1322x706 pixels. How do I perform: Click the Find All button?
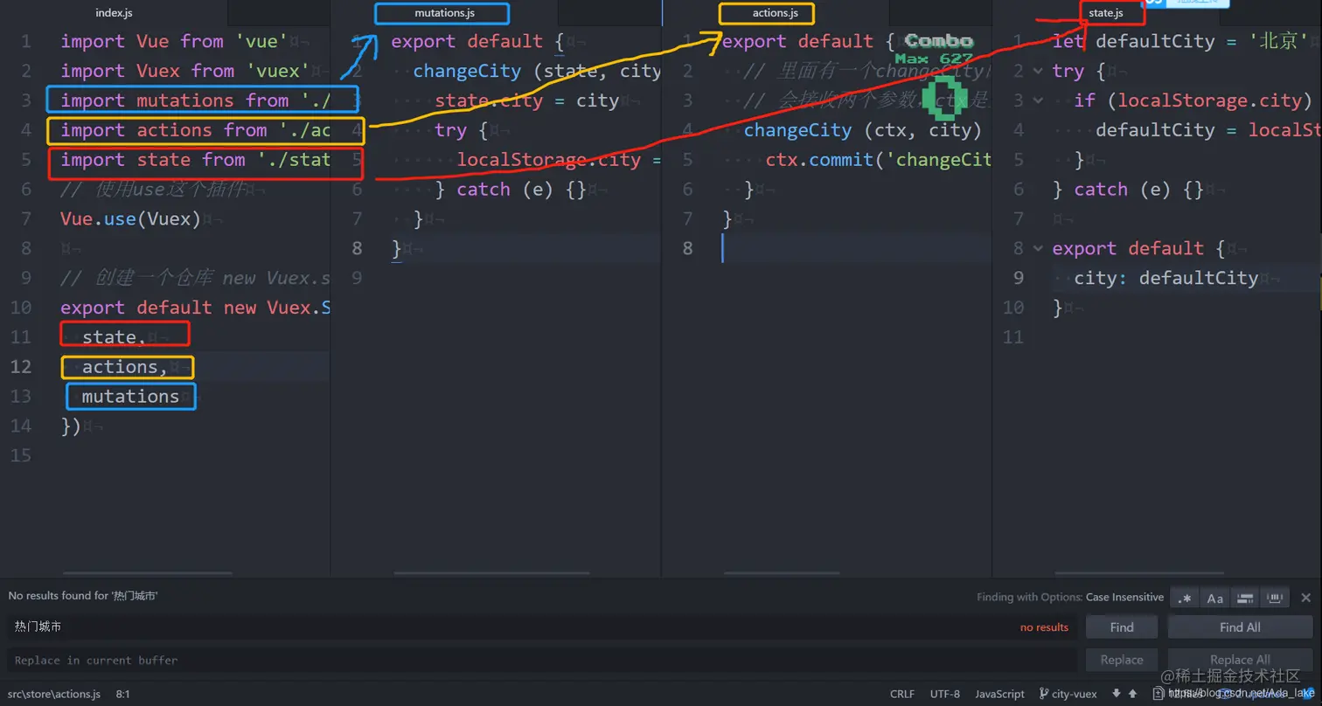click(x=1240, y=627)
